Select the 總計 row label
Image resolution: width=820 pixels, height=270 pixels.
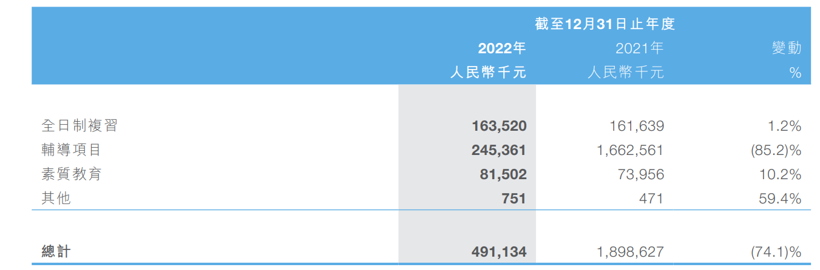tap(56, 251)
